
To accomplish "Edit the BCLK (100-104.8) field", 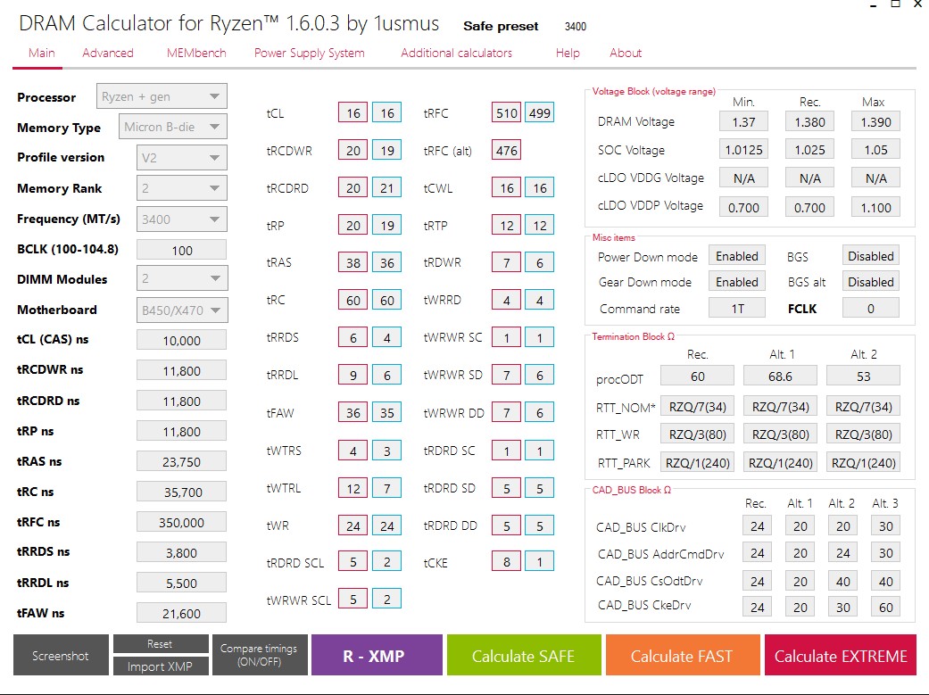I will (181, 249).
